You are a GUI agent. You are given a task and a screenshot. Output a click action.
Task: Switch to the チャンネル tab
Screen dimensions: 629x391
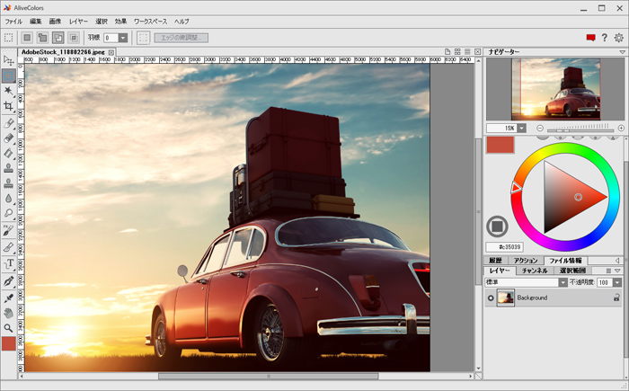pos(535,271)
